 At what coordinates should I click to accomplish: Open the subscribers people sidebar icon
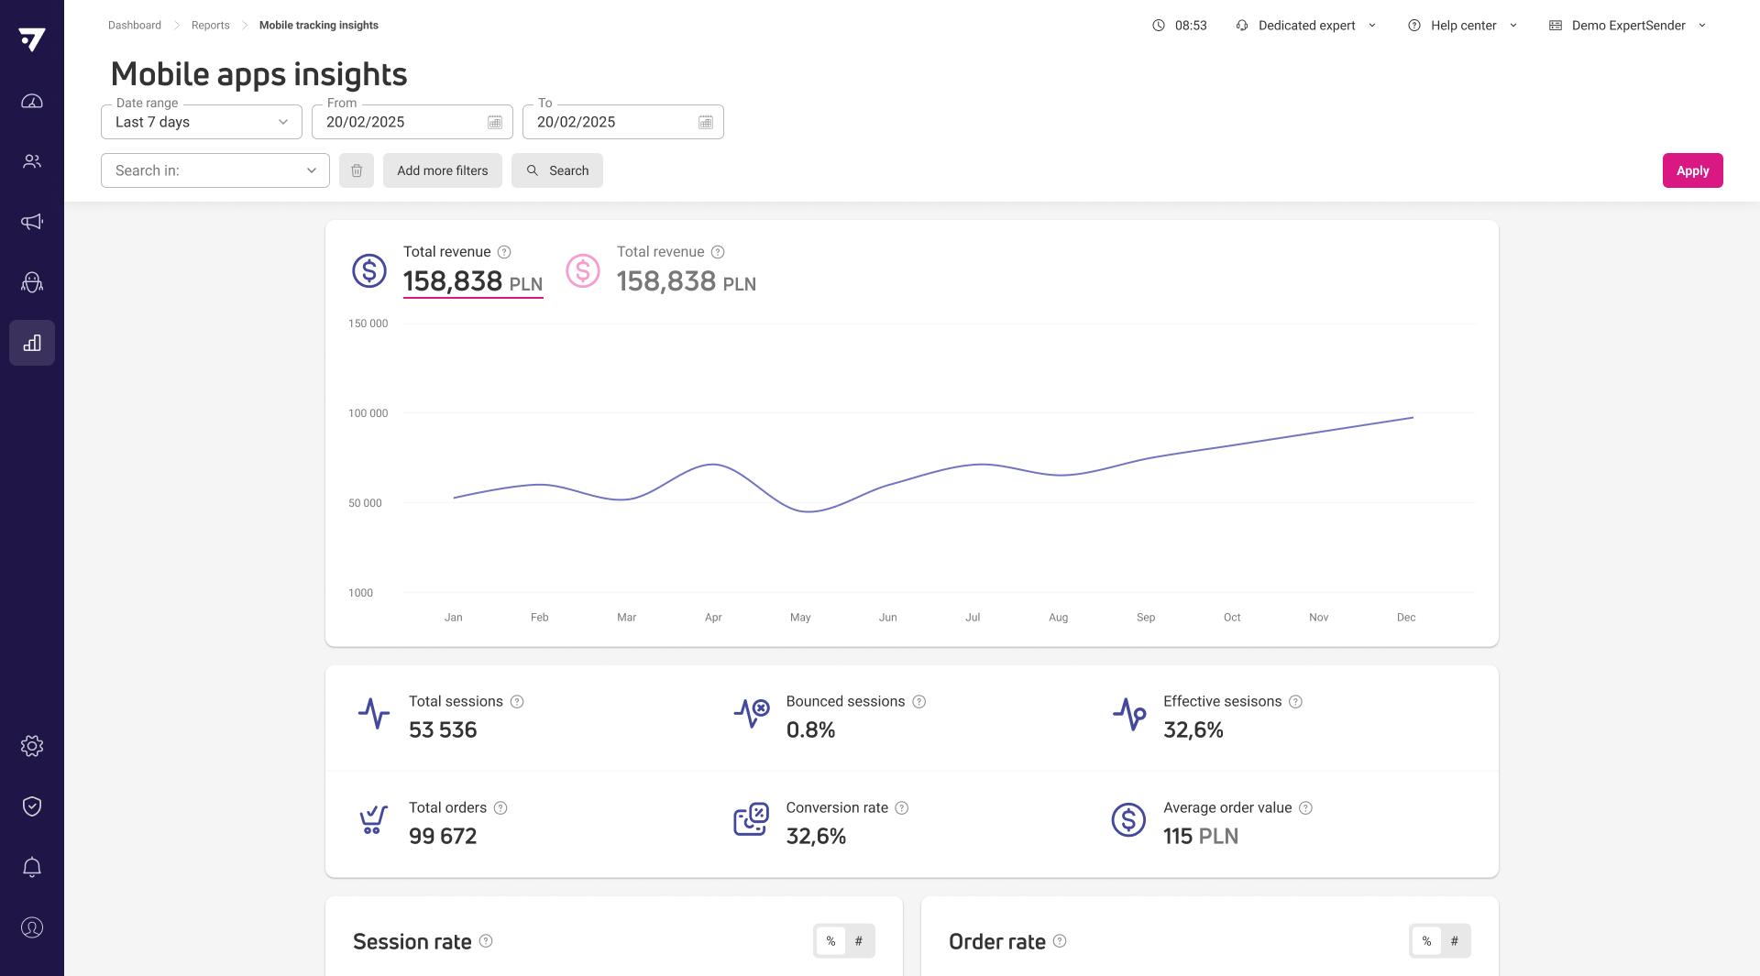32,161
